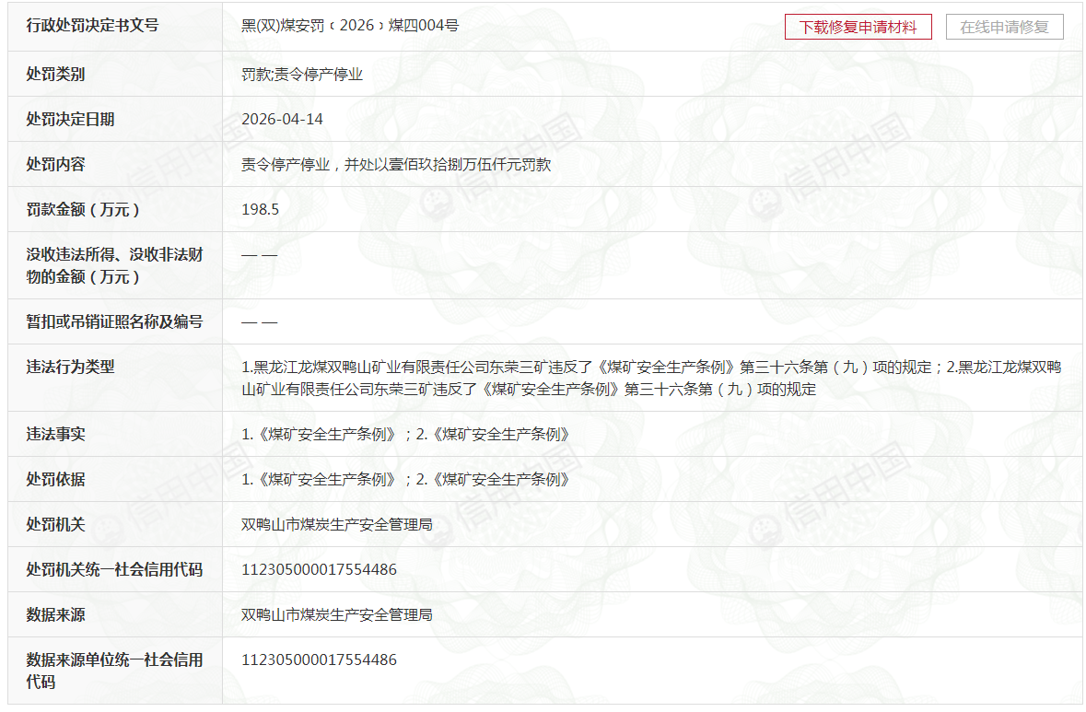Click the 违法事实 value 《煤矿安全生产条例》
This screenshot has width=1086, height=712.
[405, 434]
